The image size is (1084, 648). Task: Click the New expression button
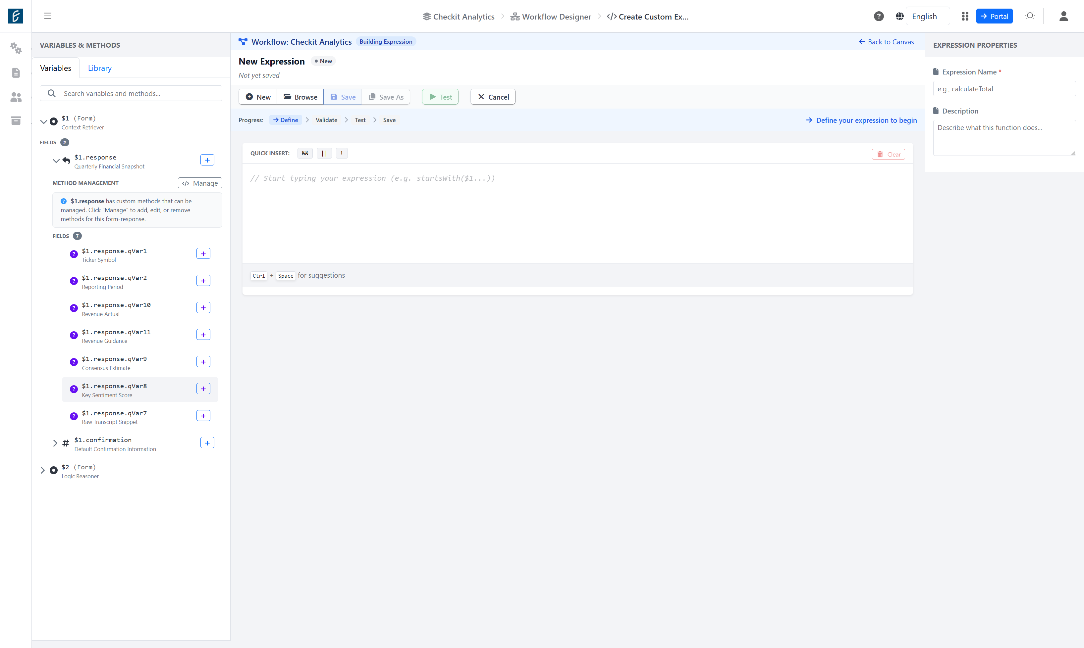(x=258, y=97)
